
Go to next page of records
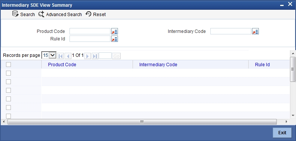[x=88, y=56]
